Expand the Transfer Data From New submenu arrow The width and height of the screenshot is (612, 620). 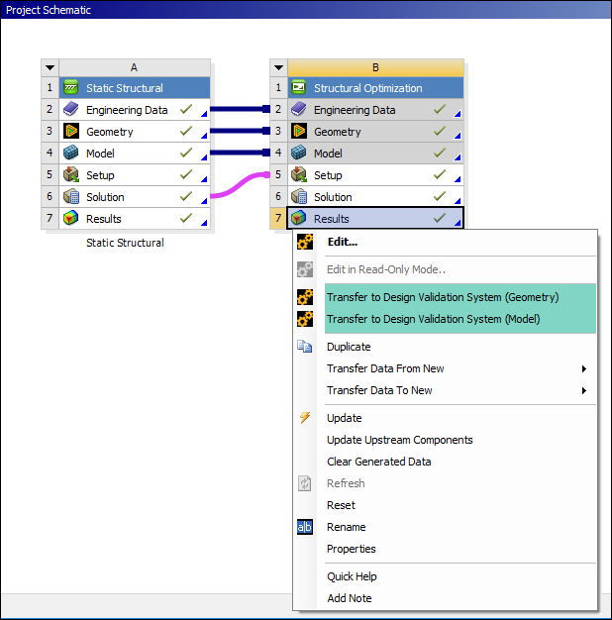click(584, 368)
